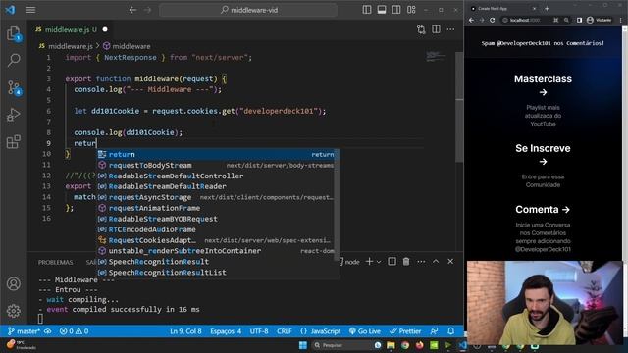Viewport: 628px width, 353px height.
Task: Click the localhost address bar in the browser
Action: coord(526,20)
